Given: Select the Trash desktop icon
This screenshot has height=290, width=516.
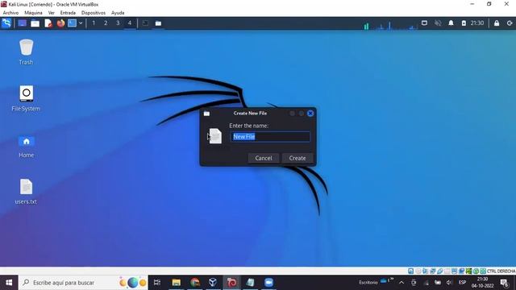Looking at the screenshot, I should tap(26, 52).
